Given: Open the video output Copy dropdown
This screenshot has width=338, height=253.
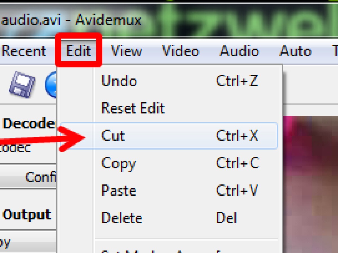Looking at the screenshot, I should click(28, 242).
